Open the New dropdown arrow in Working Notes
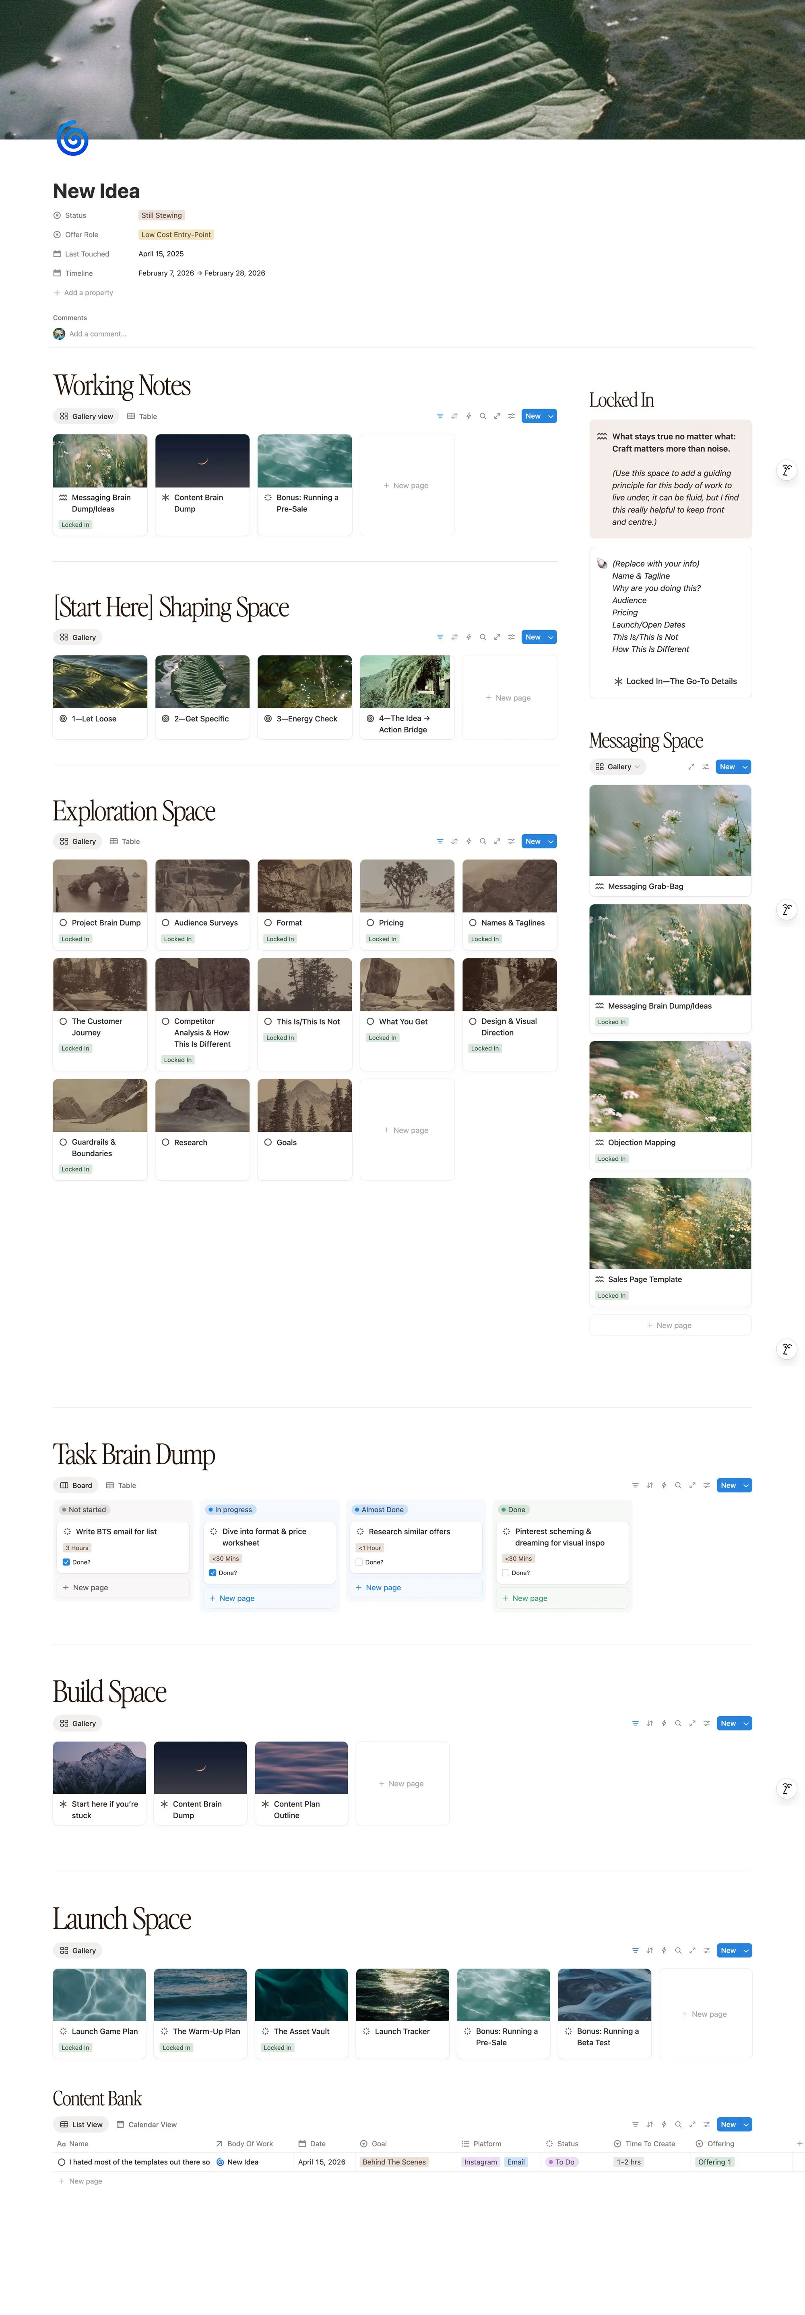The height and width of the screenshot is (2315, 805). (551, 416)
